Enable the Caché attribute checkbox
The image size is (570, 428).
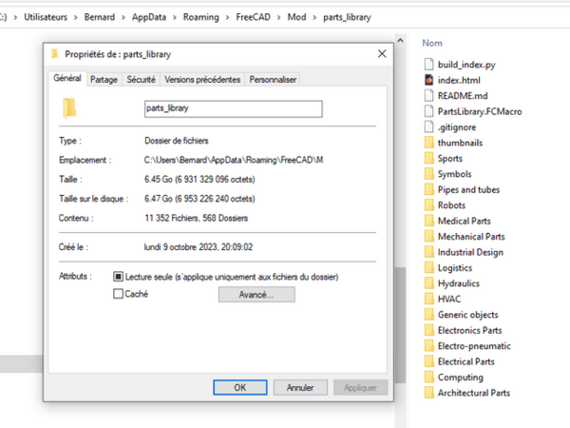118,295
